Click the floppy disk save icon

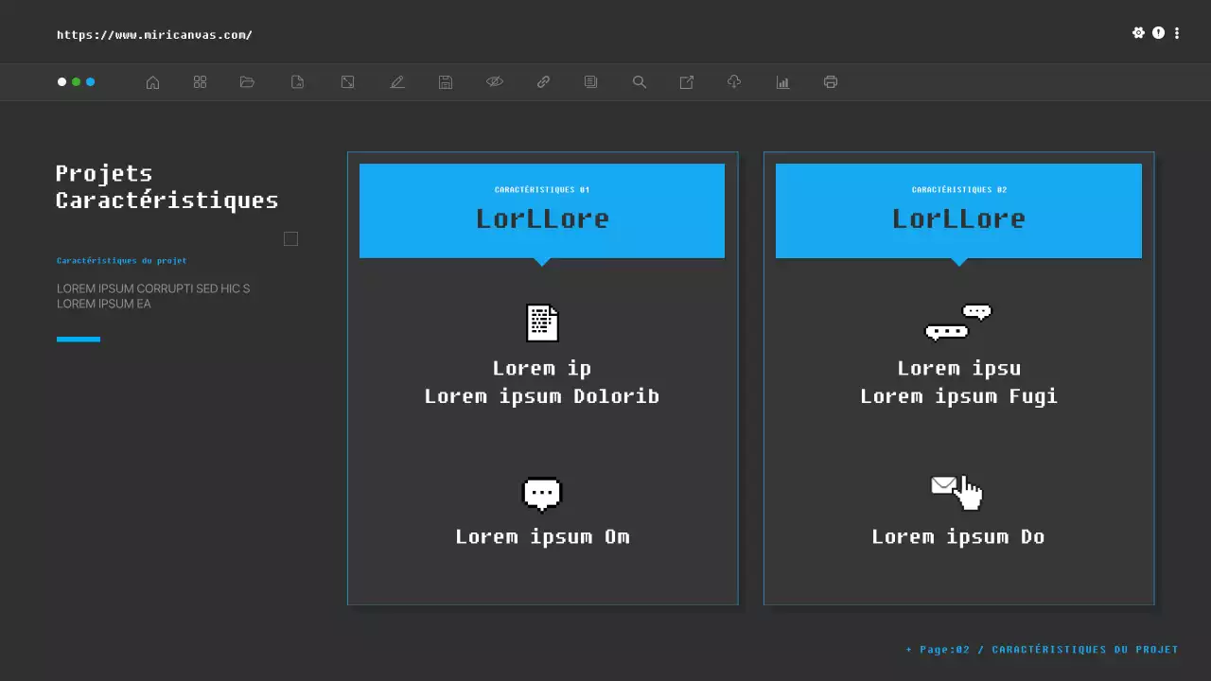[446, 82]
